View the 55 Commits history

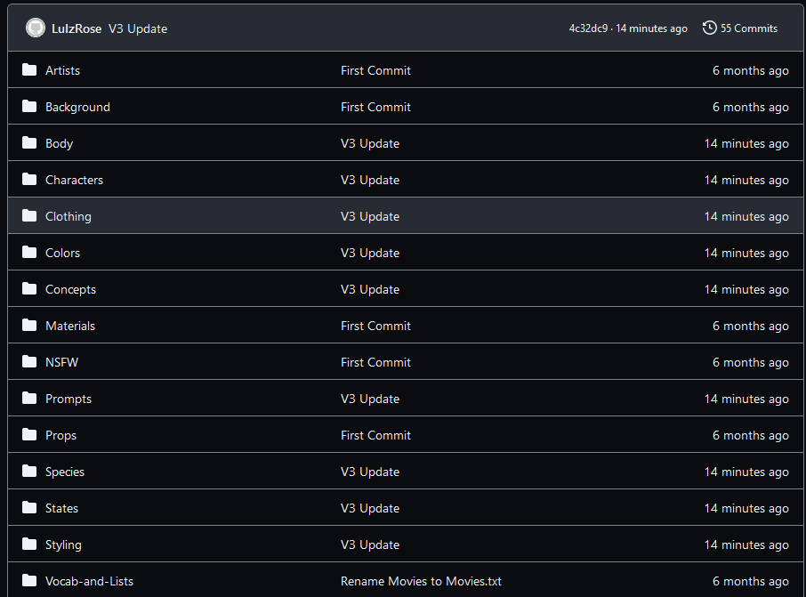point(748,28)
